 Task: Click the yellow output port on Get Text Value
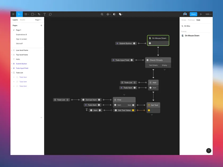click(133, 110)
